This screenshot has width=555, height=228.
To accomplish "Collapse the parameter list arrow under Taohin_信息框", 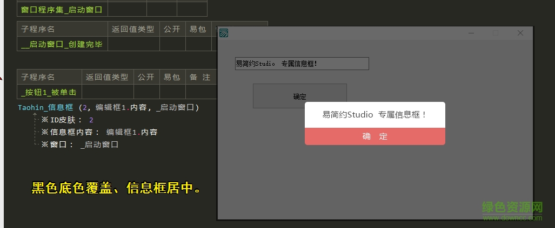I will 35,114.
